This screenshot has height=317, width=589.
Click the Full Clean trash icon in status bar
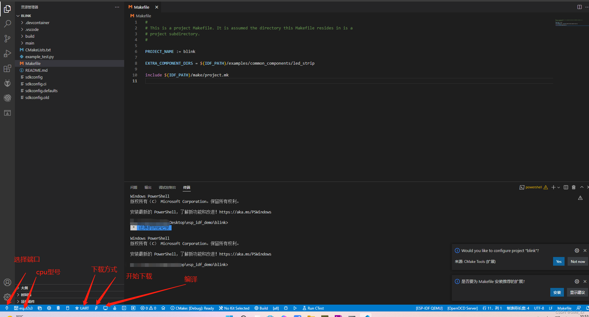58,308
